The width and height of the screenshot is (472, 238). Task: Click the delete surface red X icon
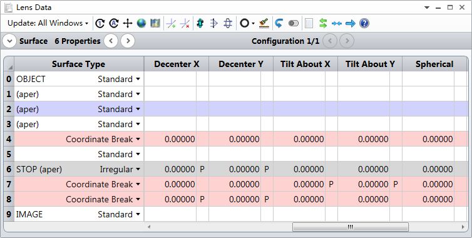(185, 23)
